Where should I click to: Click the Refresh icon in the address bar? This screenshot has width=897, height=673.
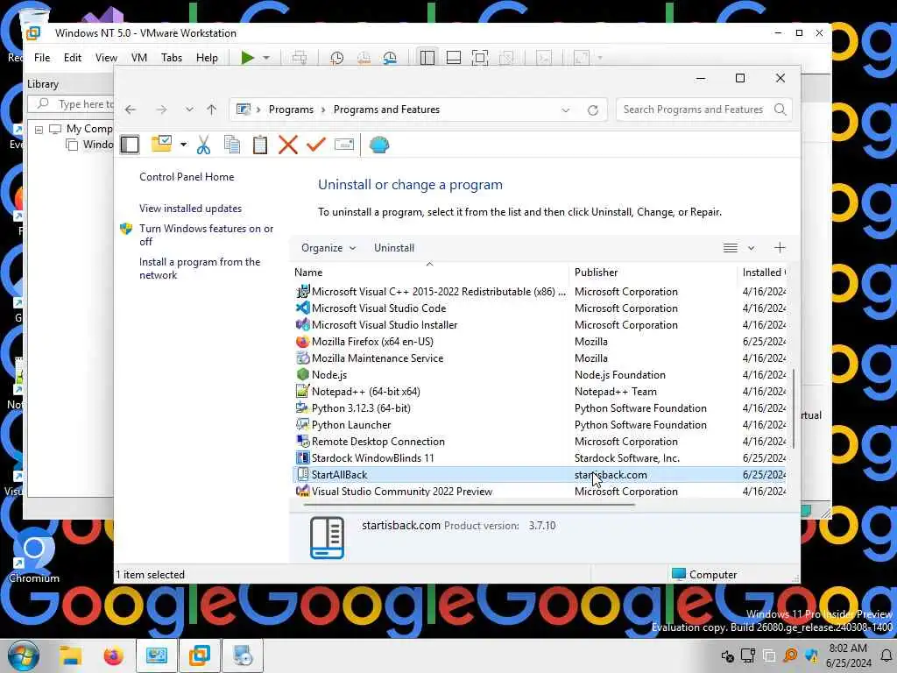pos(593,110)
